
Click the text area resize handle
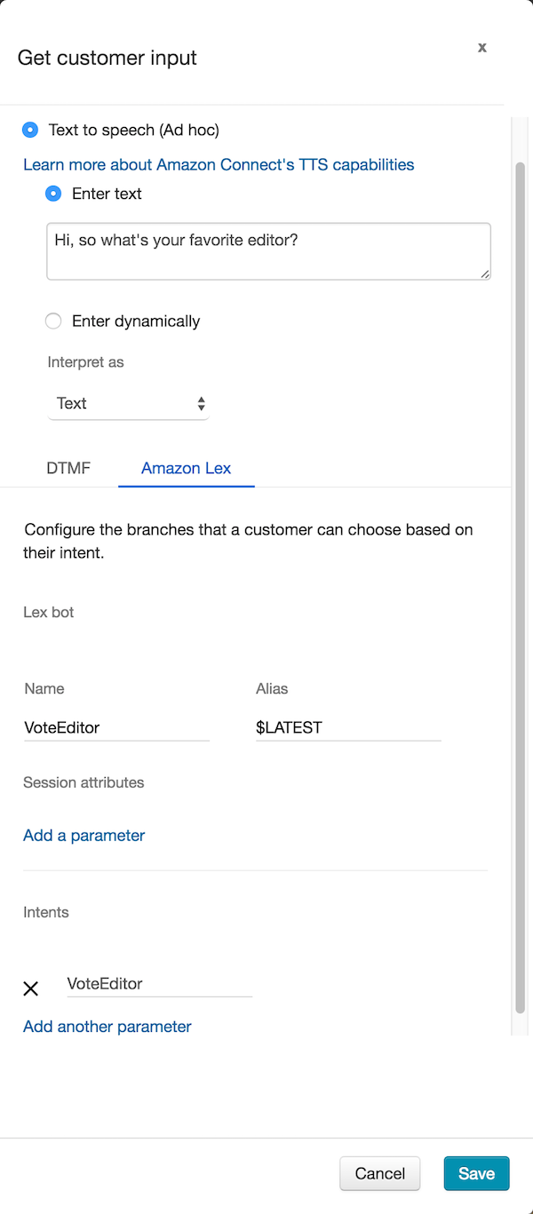point(485,274)
